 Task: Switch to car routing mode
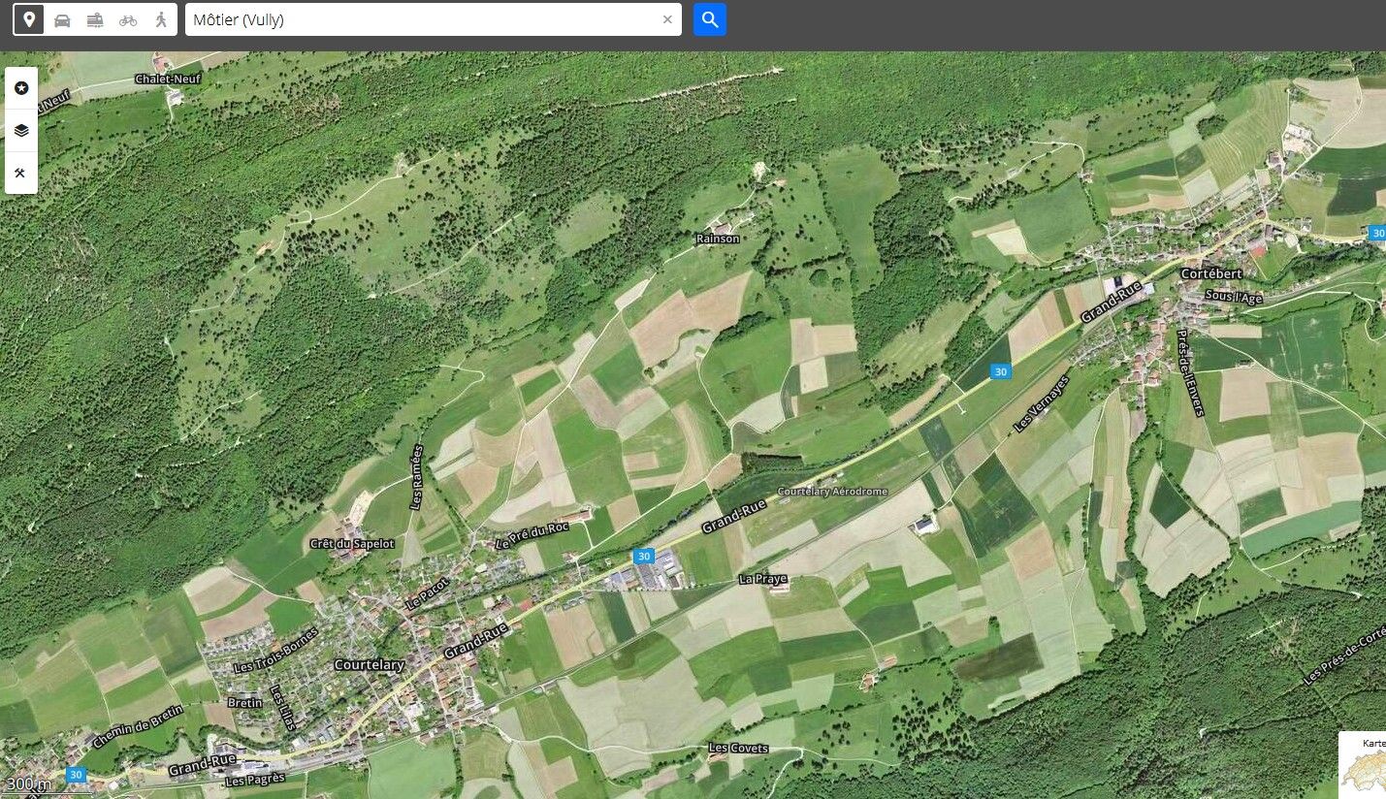click(62, 19)
